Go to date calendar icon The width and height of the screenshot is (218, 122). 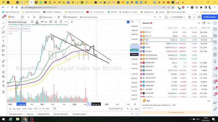54,109
